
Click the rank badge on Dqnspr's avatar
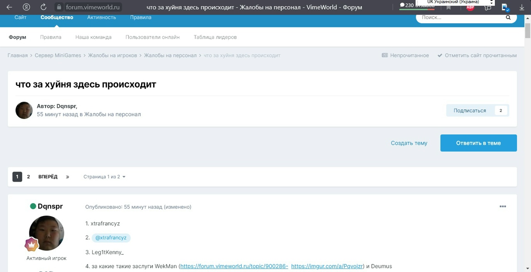[x=32, y=245]
